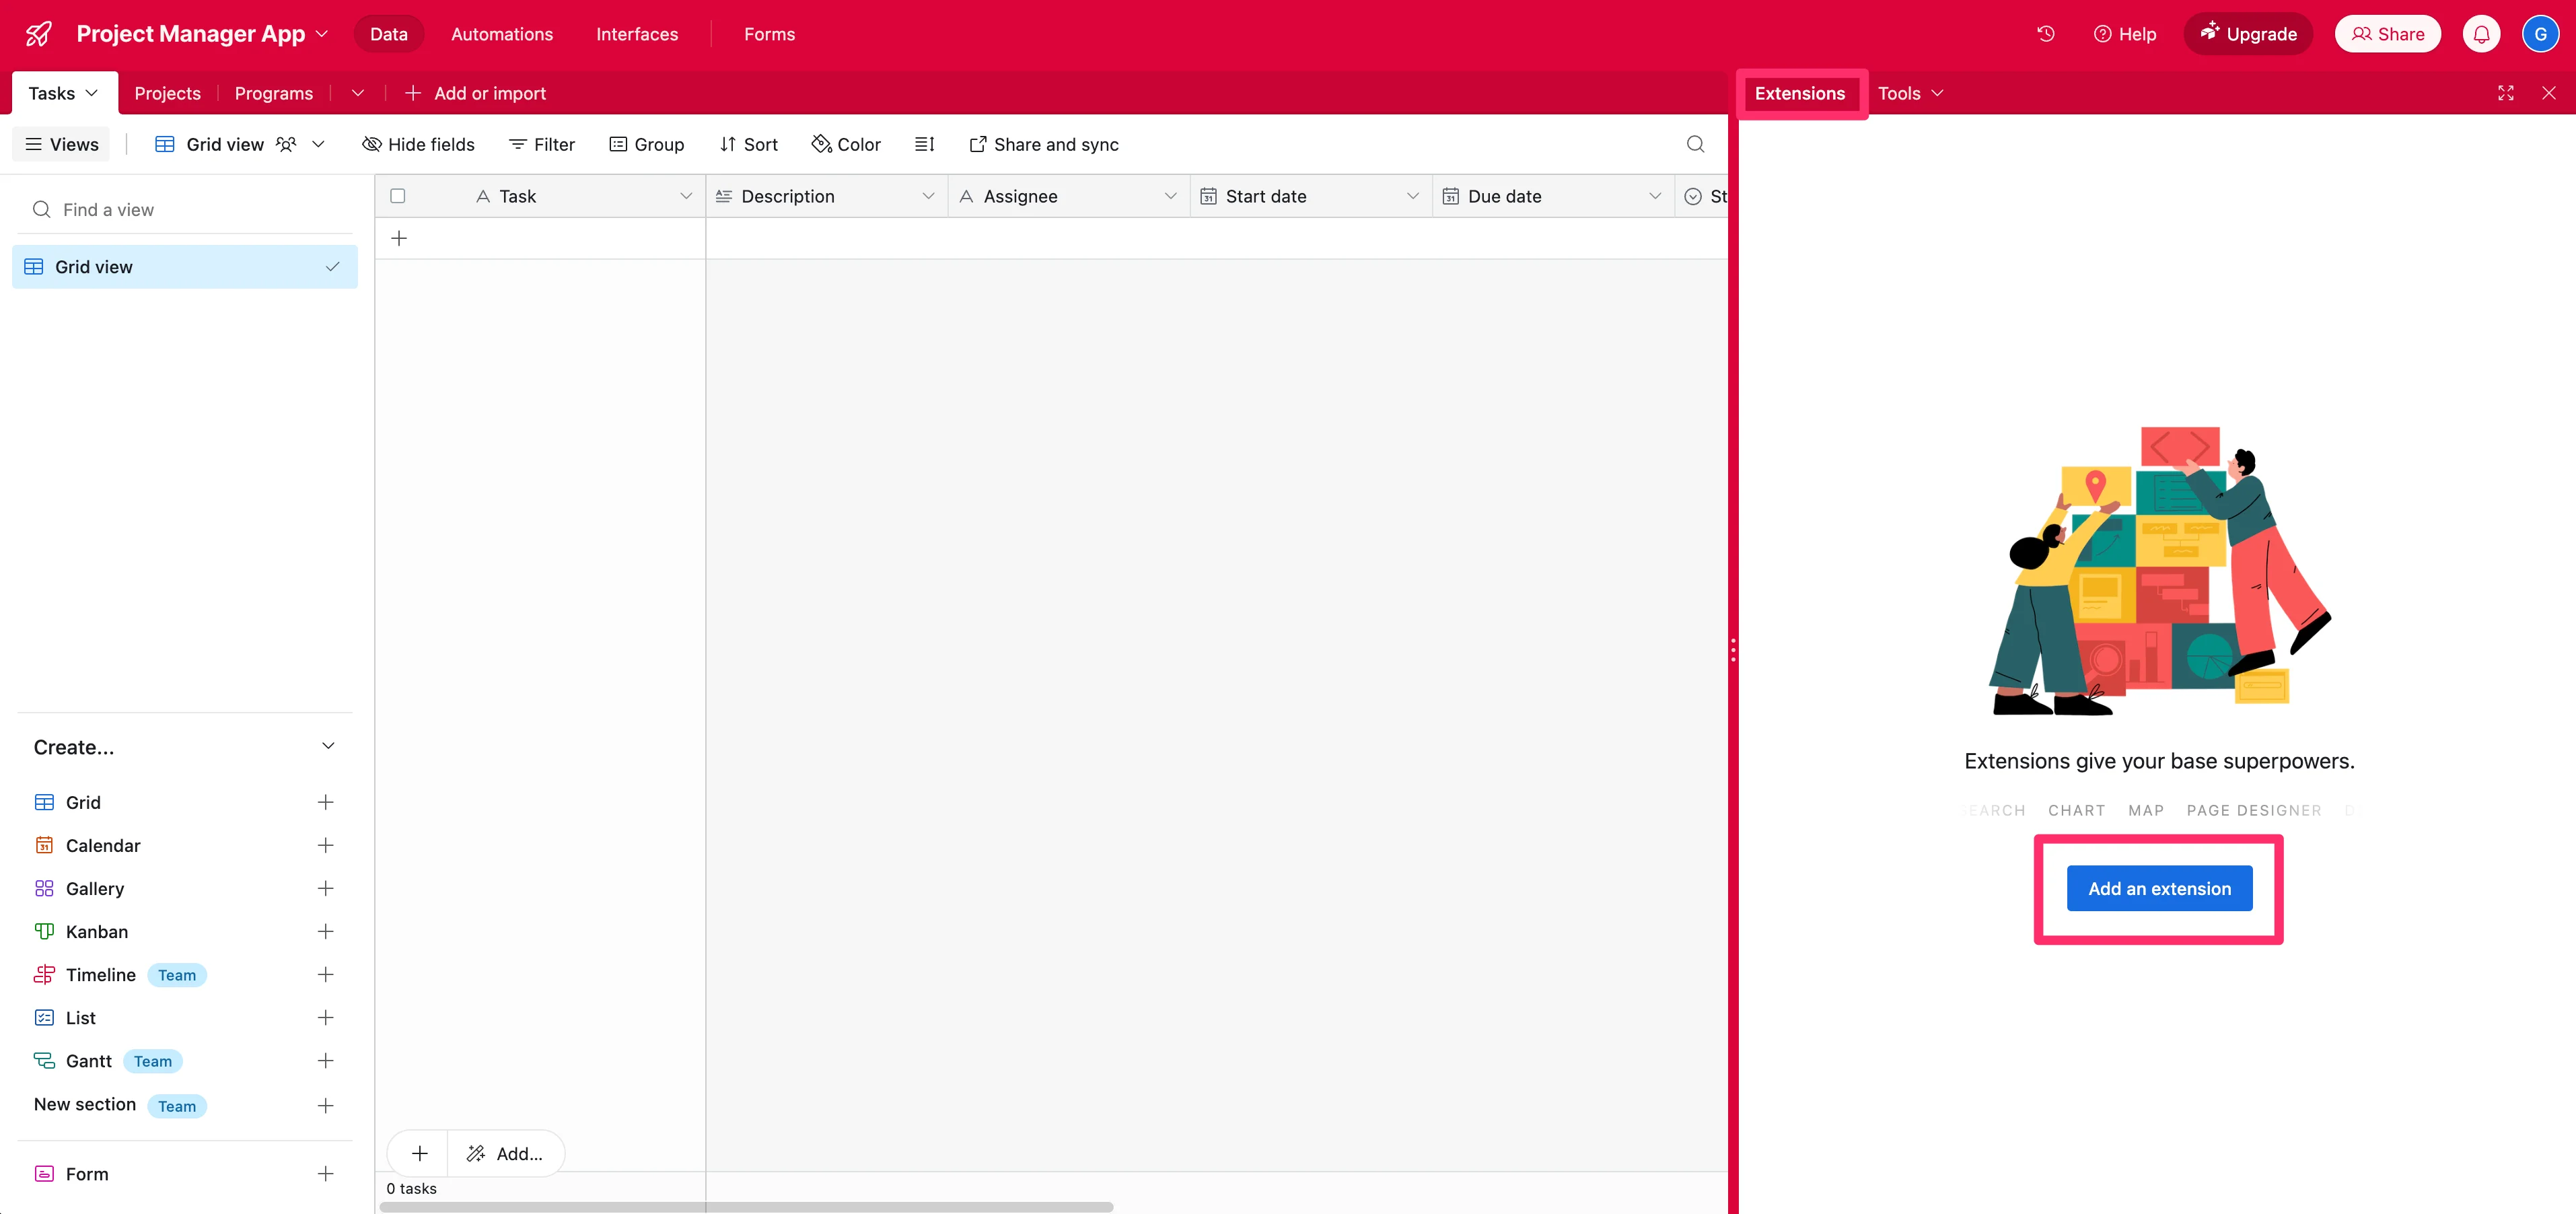Open base history clock icon
This screenshot has height=1214, width=2576.
click(2045, 34)
